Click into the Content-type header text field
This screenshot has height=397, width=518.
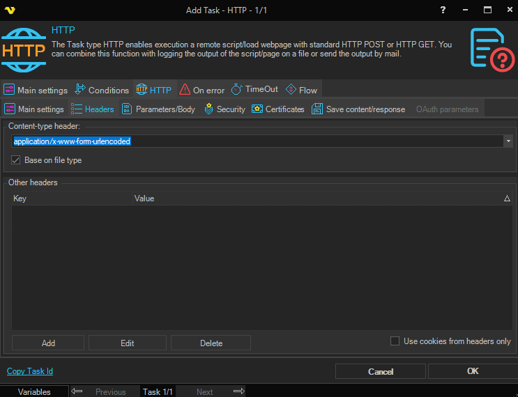257,141
